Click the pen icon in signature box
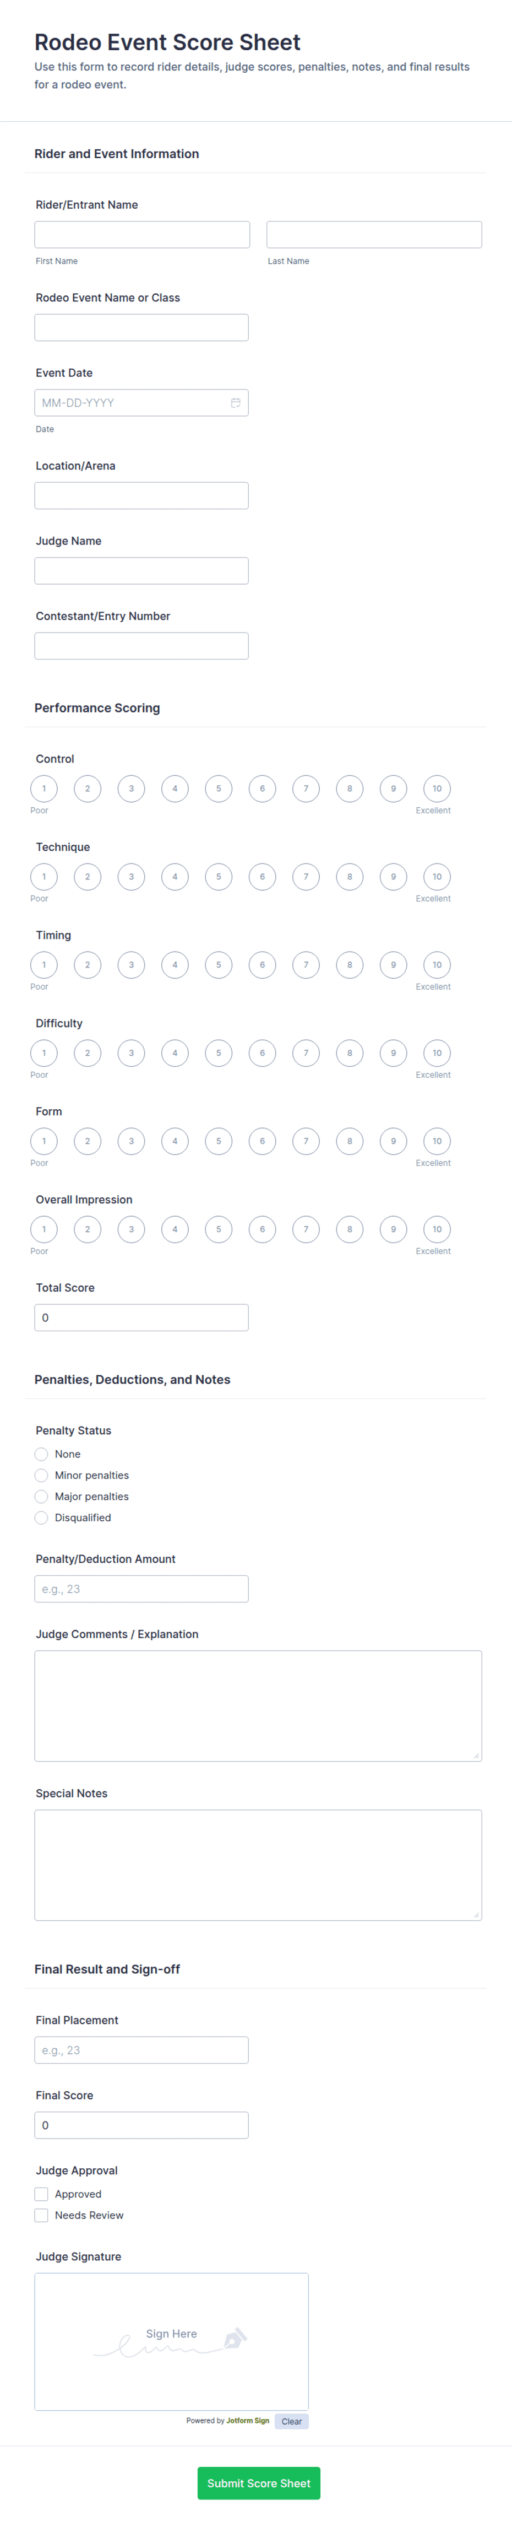This screenshot has height=2527, width=512. click(235, 2339)
